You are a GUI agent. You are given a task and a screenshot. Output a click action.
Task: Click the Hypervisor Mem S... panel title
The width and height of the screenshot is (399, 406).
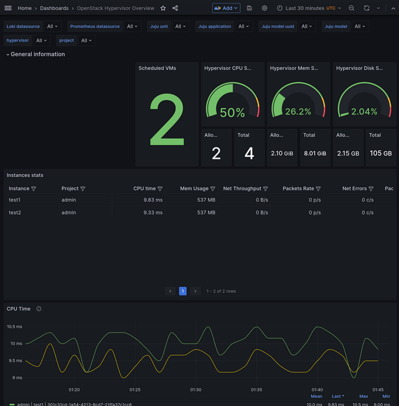tap(294, 68)
